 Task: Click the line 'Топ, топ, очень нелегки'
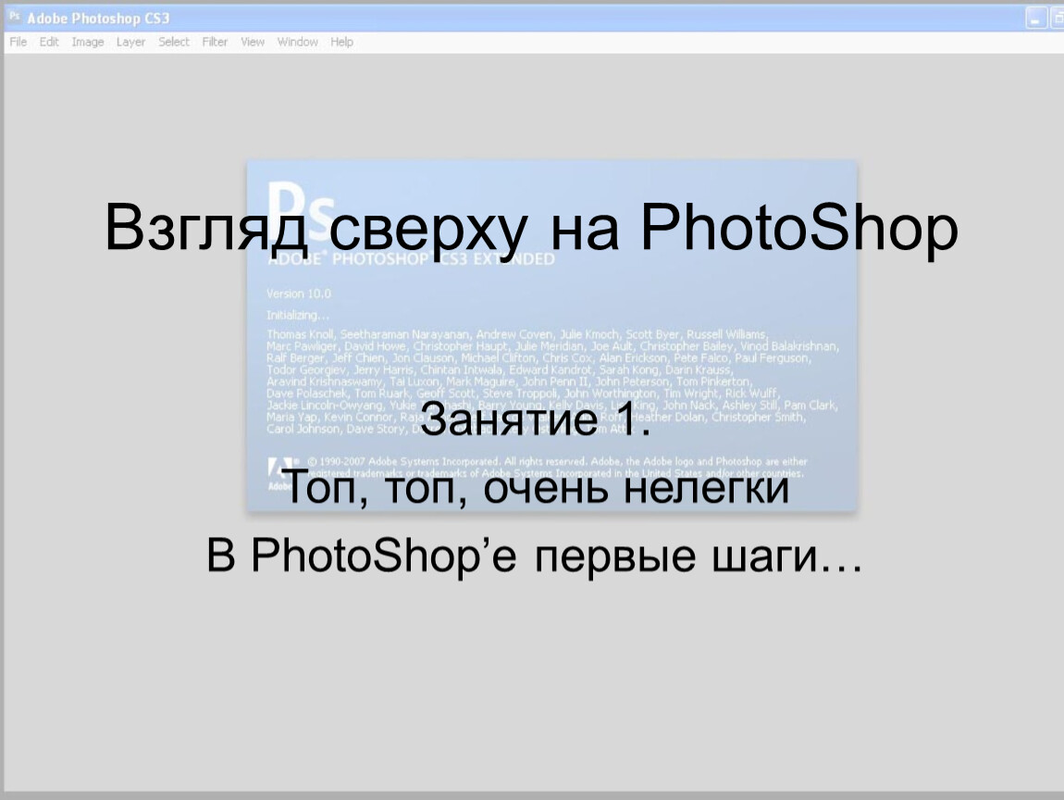coord(536,488)
